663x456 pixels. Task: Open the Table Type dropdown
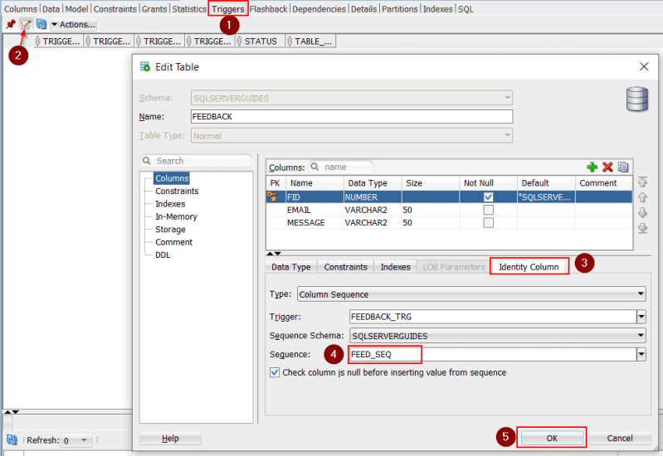click(x=507, y=136)
